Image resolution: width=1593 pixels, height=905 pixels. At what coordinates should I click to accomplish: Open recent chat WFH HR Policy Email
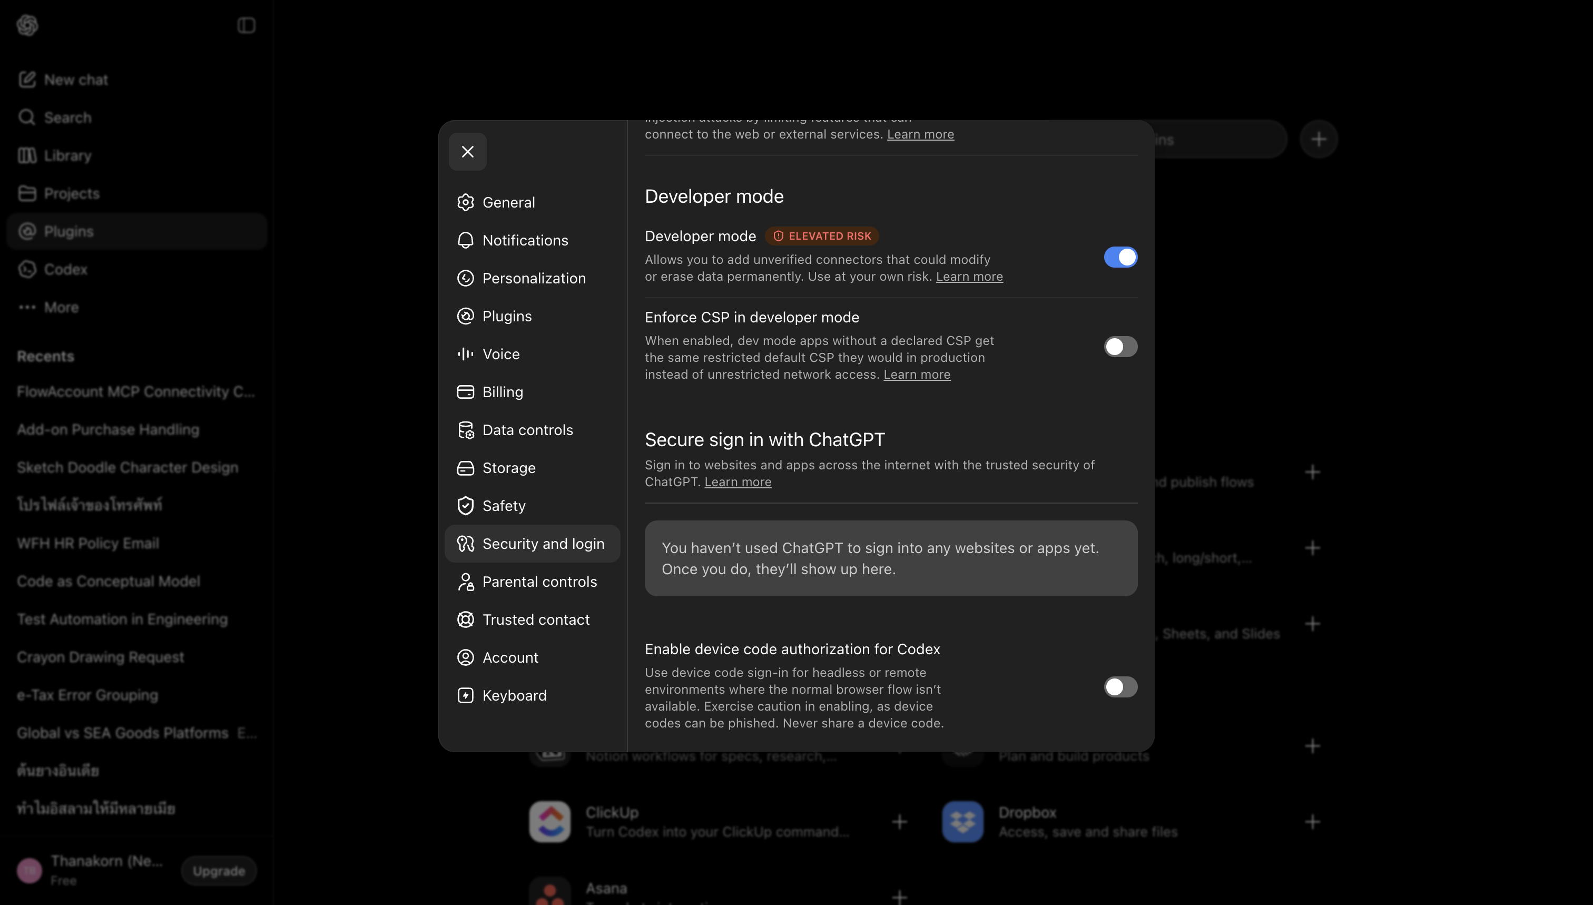(x=137, y=543)
